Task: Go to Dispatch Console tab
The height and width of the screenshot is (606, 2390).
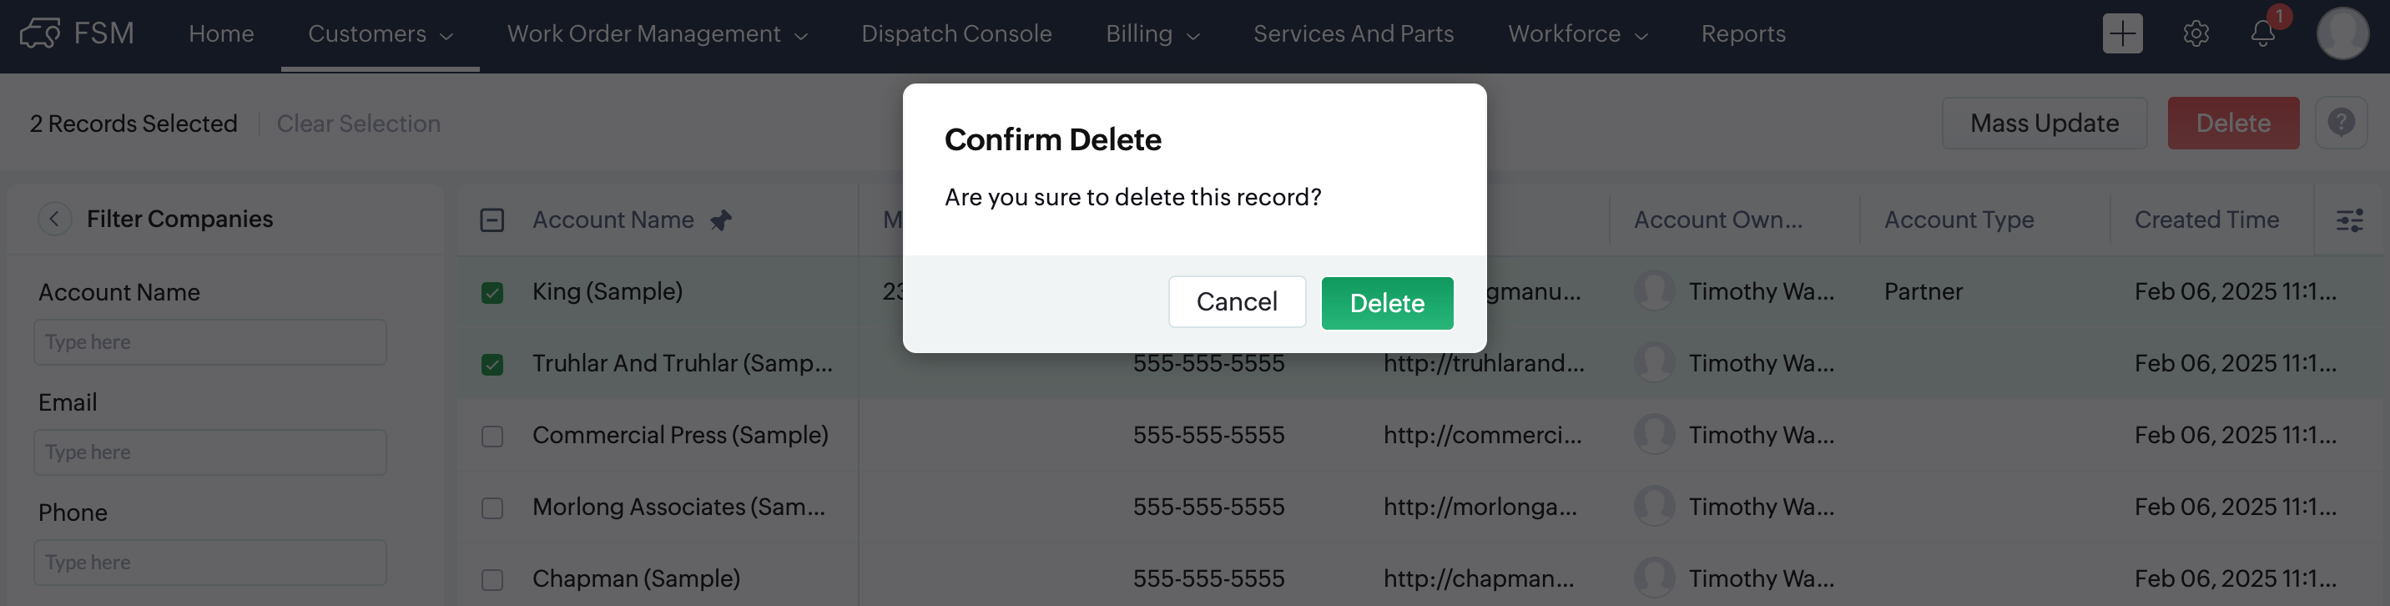Action: tap(955, 33)
